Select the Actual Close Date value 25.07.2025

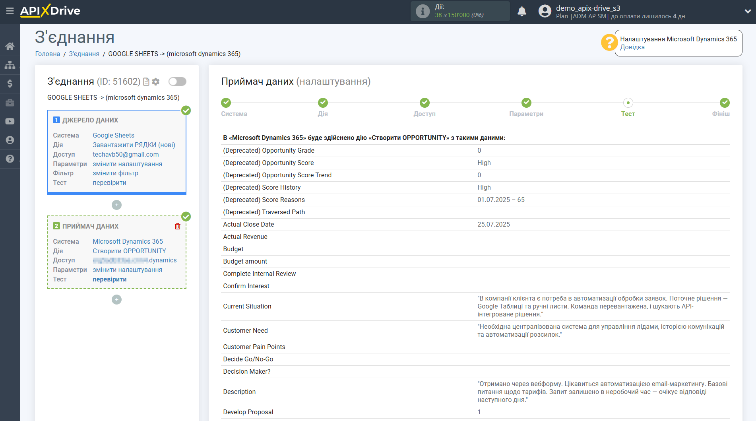point(494,224)
